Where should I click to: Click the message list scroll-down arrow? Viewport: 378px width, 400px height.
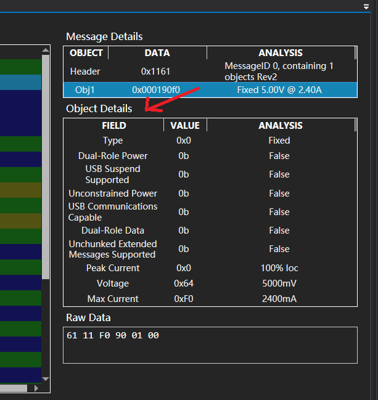[46, 379]
